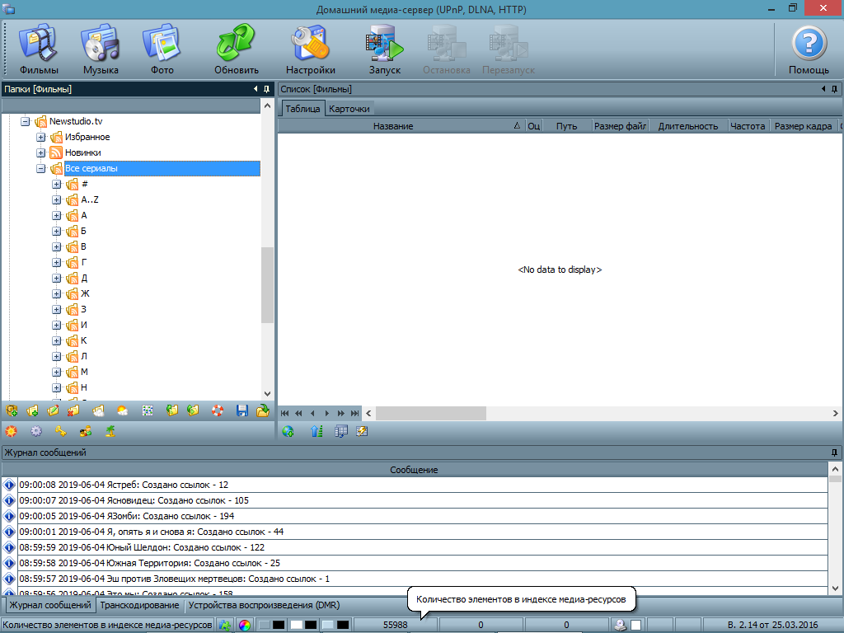This screenshot has width=844, height=633.
Task: Sort by the Длительность column header
Action: click(x=688, y=126)
